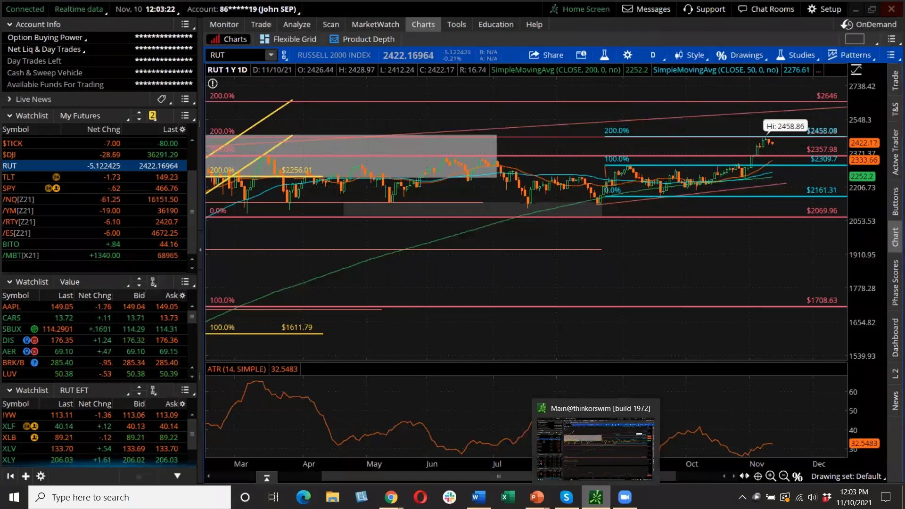Screen dimensions: 905x509
Task: Customize columns gear in My Futures watchlist
Action: click(182, 129)
